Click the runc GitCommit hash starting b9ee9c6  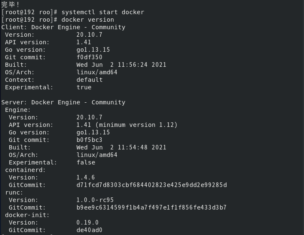point(151,207)
